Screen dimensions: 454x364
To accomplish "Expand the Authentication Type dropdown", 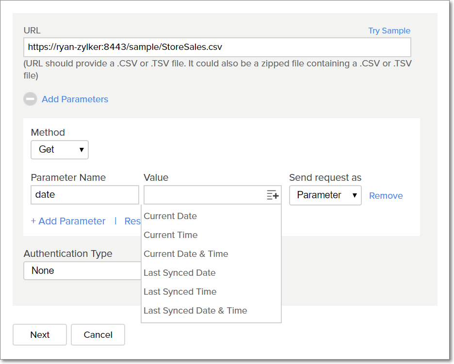I will point(82,270).
